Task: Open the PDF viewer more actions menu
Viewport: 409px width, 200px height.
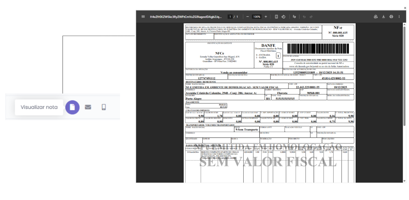Action: [399, 17]
